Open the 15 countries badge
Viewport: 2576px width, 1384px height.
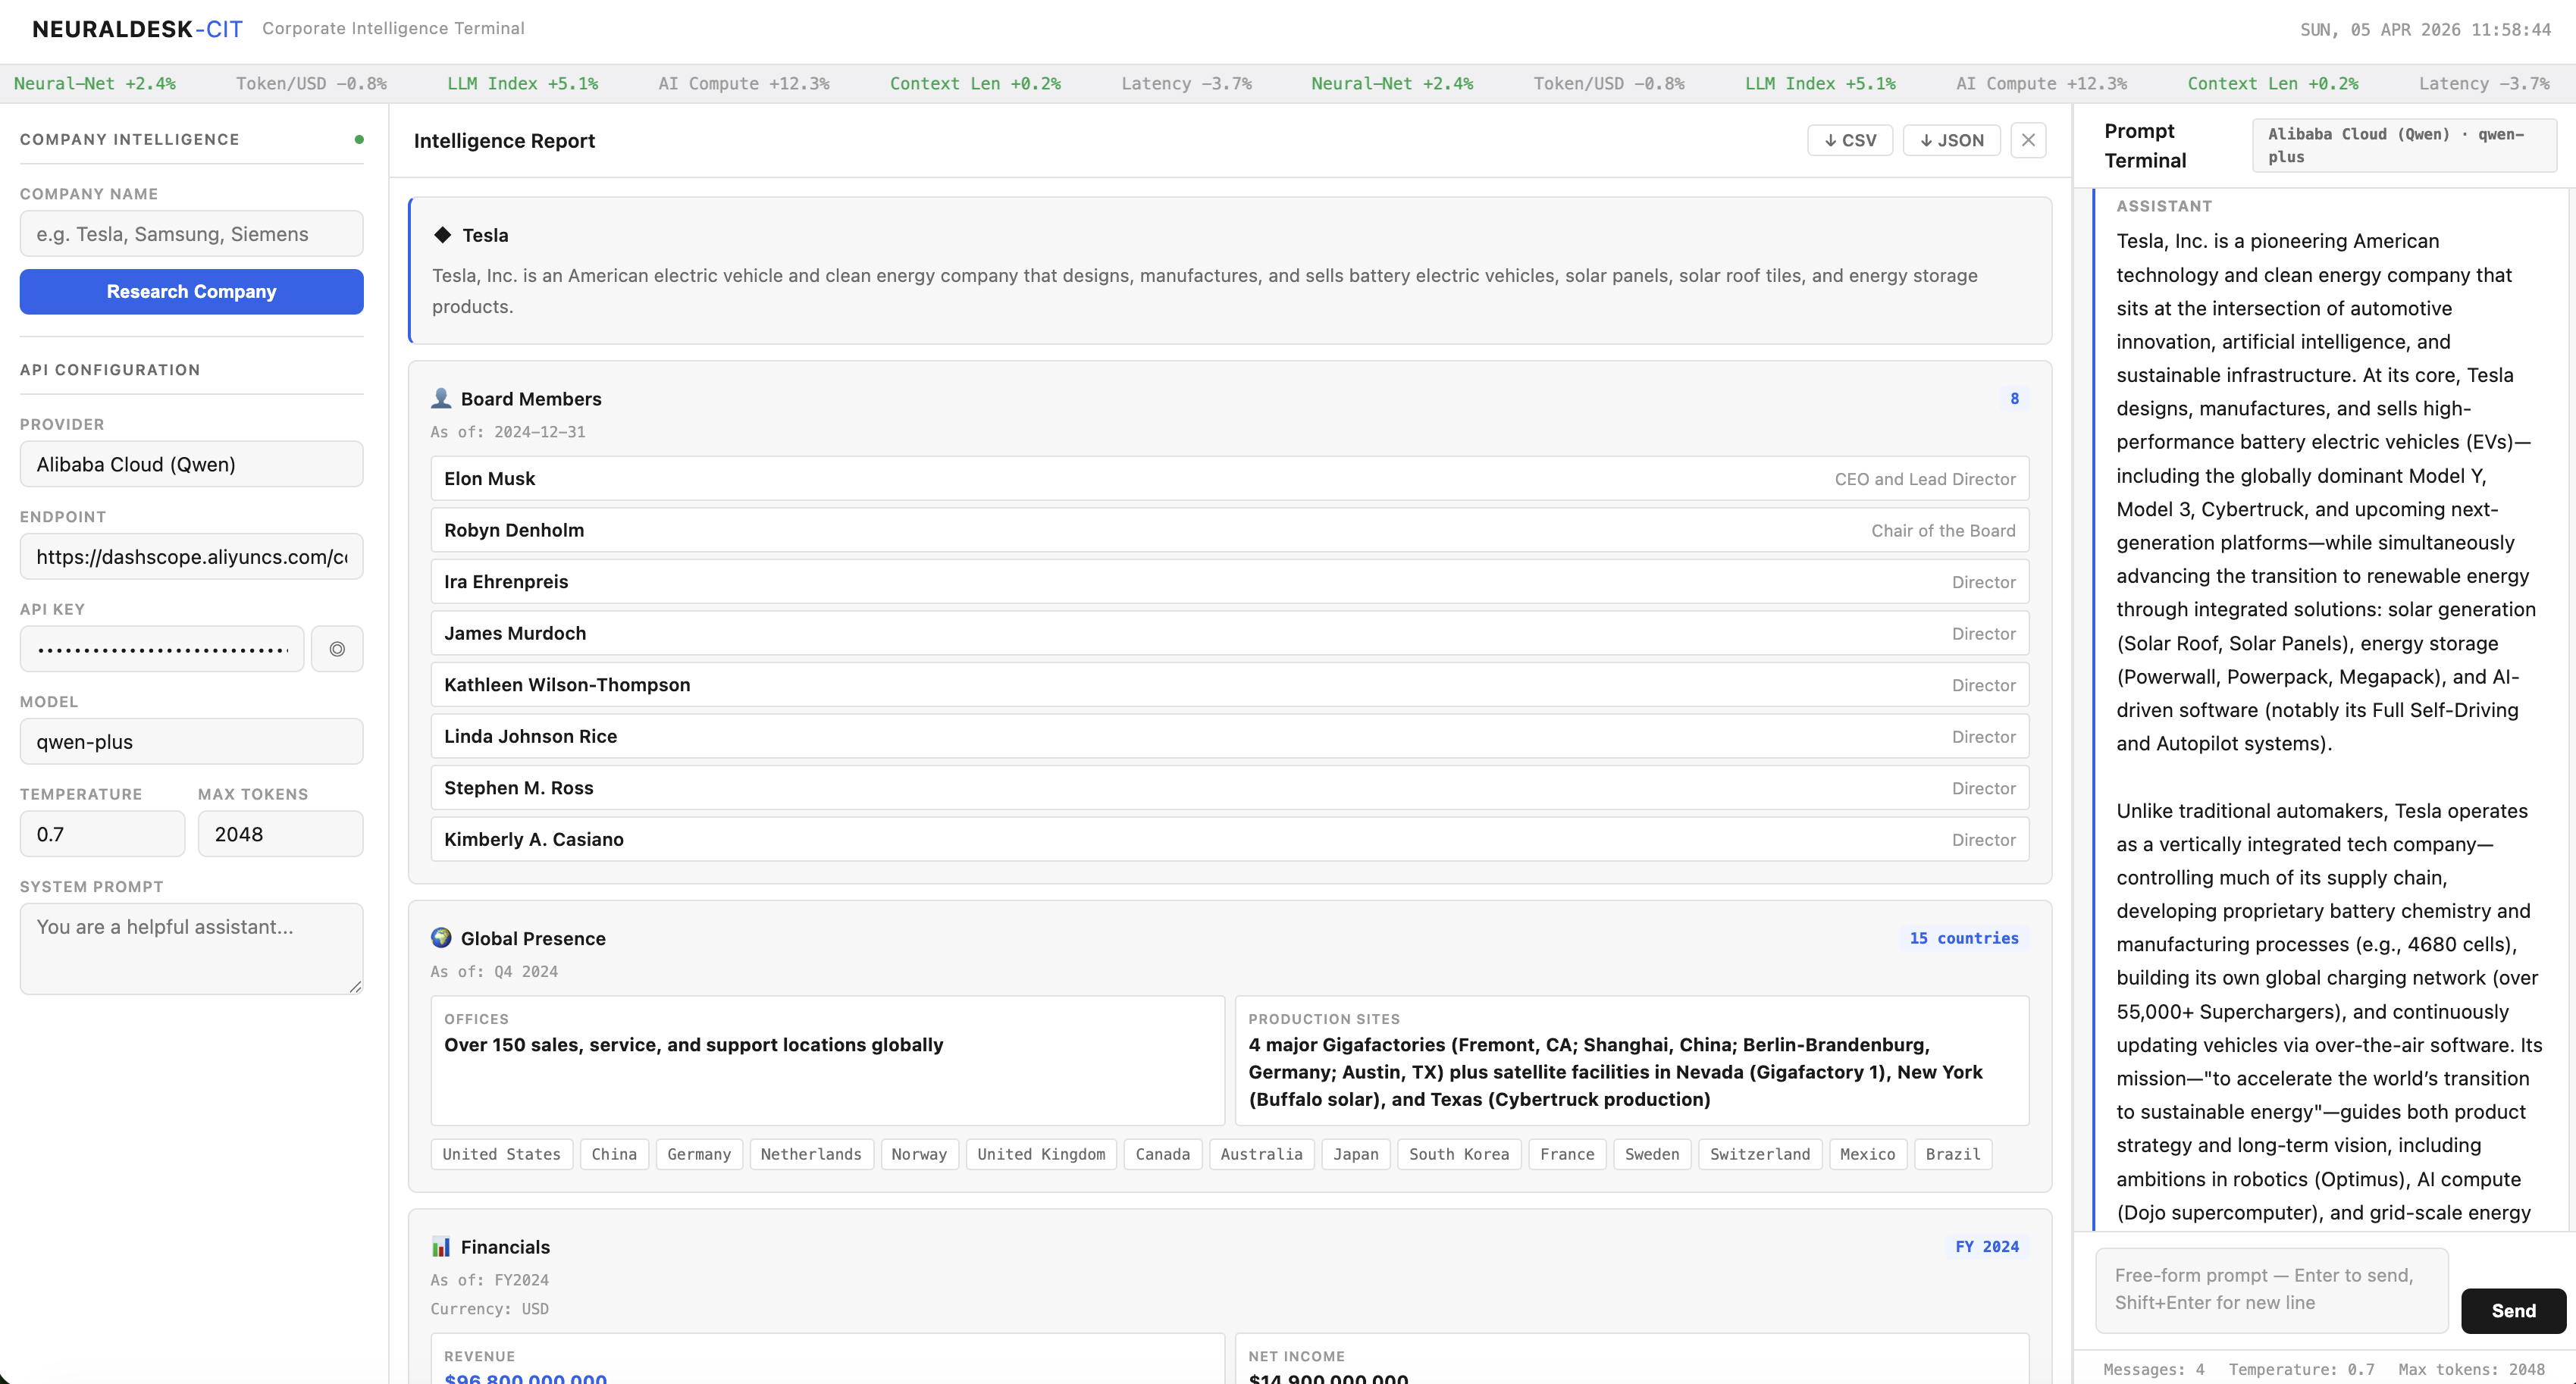1963,938
